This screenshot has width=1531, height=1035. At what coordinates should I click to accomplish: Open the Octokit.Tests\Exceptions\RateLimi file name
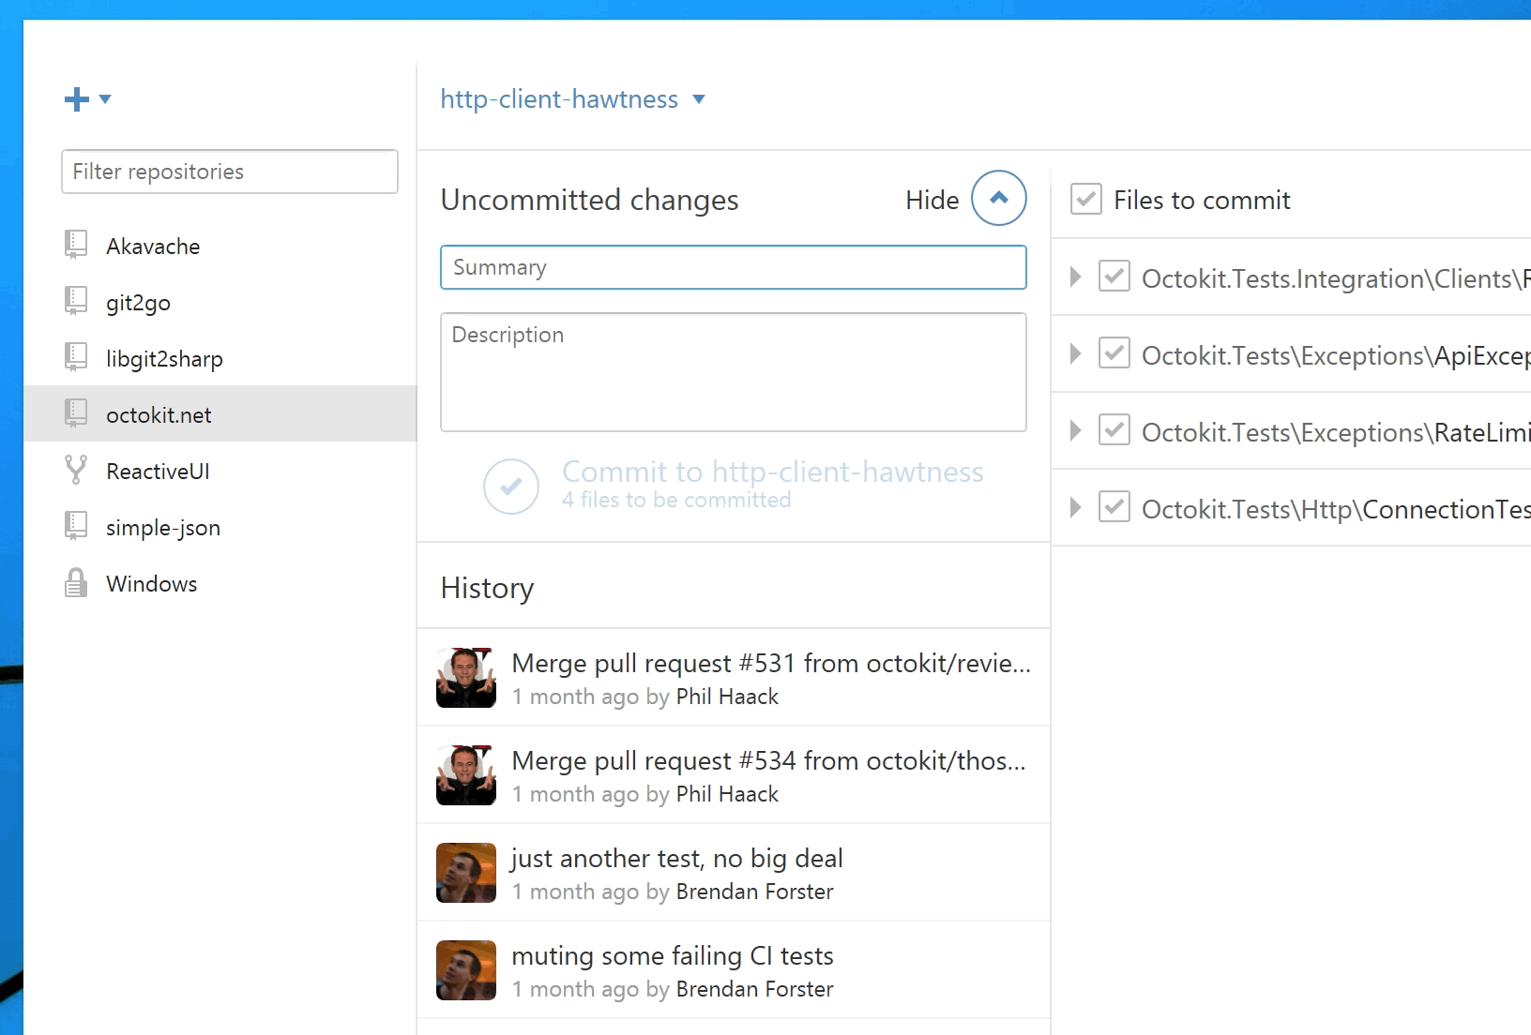1336,432
